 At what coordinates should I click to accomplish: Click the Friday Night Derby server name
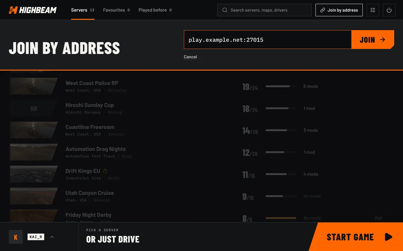[x=88, y=215]
